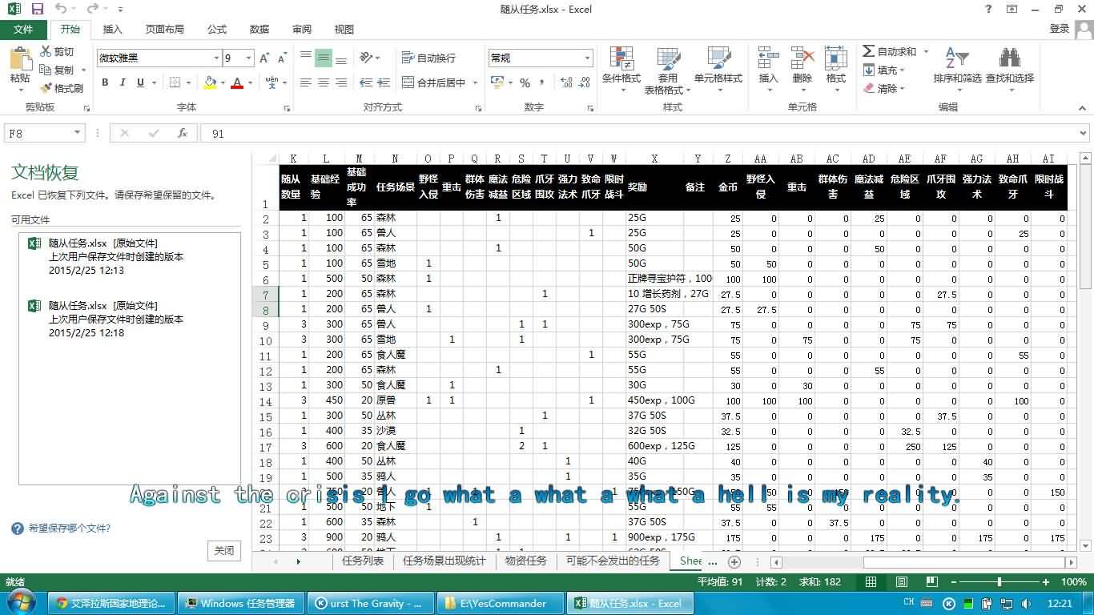Click the increase font size icon
The image size is (1094, 615).
[264, 58]
